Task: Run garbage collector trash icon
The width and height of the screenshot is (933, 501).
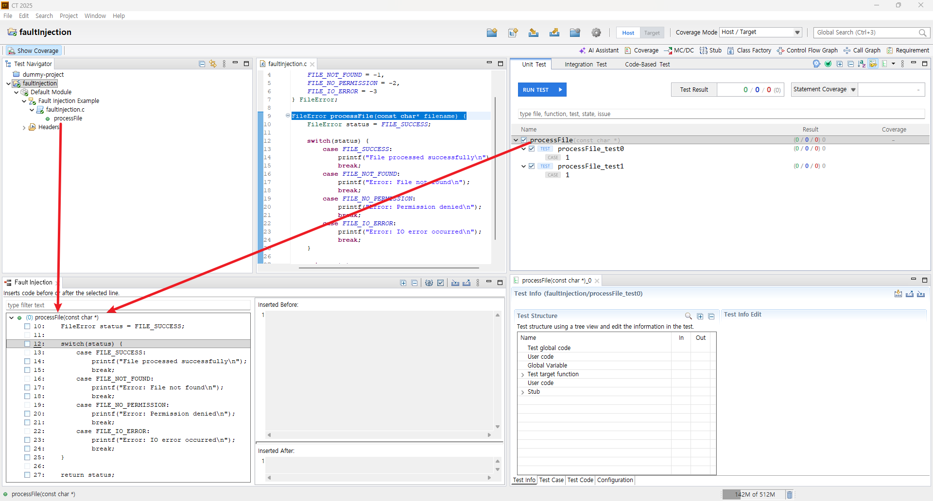Action: (x=790, y=495)
